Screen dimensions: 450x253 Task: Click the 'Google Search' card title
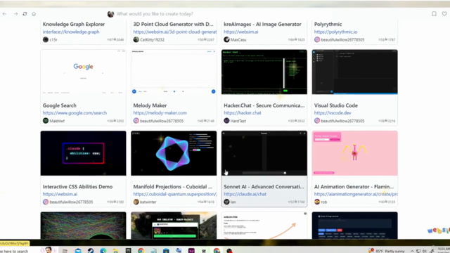click(59, 105)
